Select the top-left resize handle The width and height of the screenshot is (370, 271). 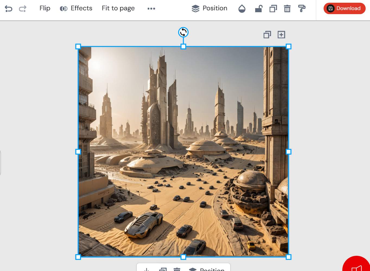click(78, 46)
